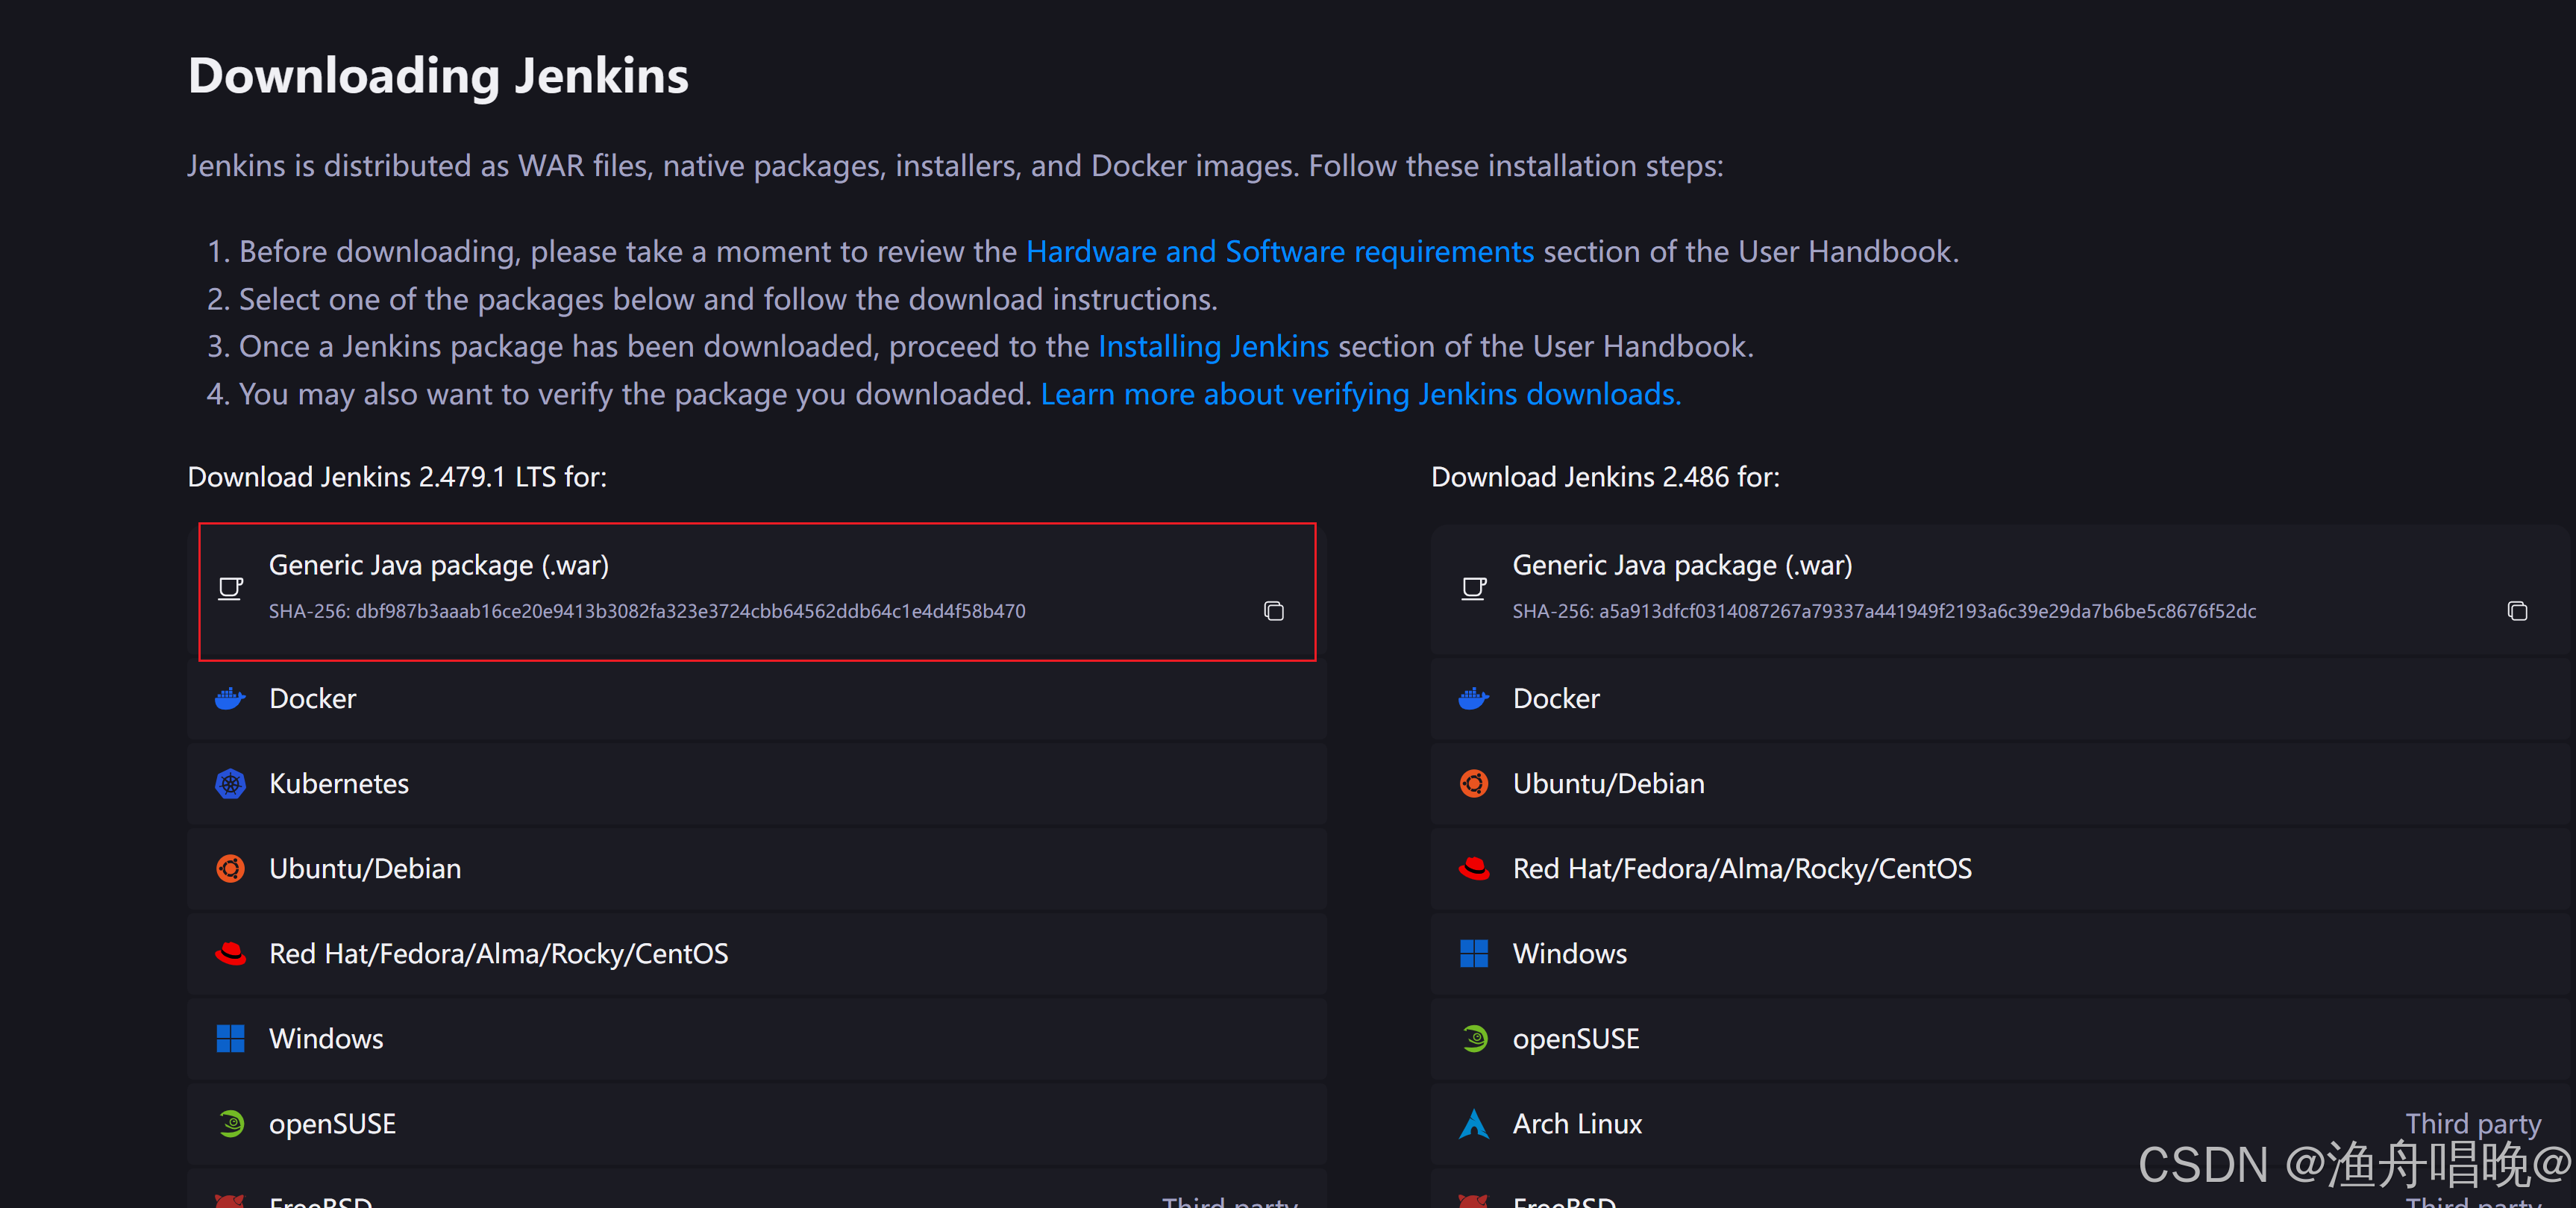Select the Kubernetes download option
The height and width of the screenshot is (1208, 2576).
(x=757, y=783)
